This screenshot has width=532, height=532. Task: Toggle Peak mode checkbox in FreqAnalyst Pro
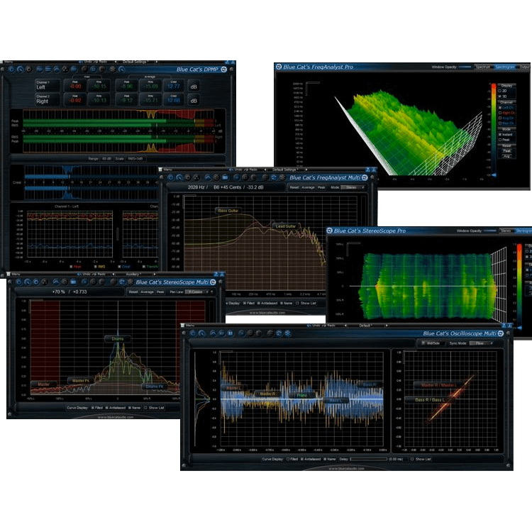(499, 140)
